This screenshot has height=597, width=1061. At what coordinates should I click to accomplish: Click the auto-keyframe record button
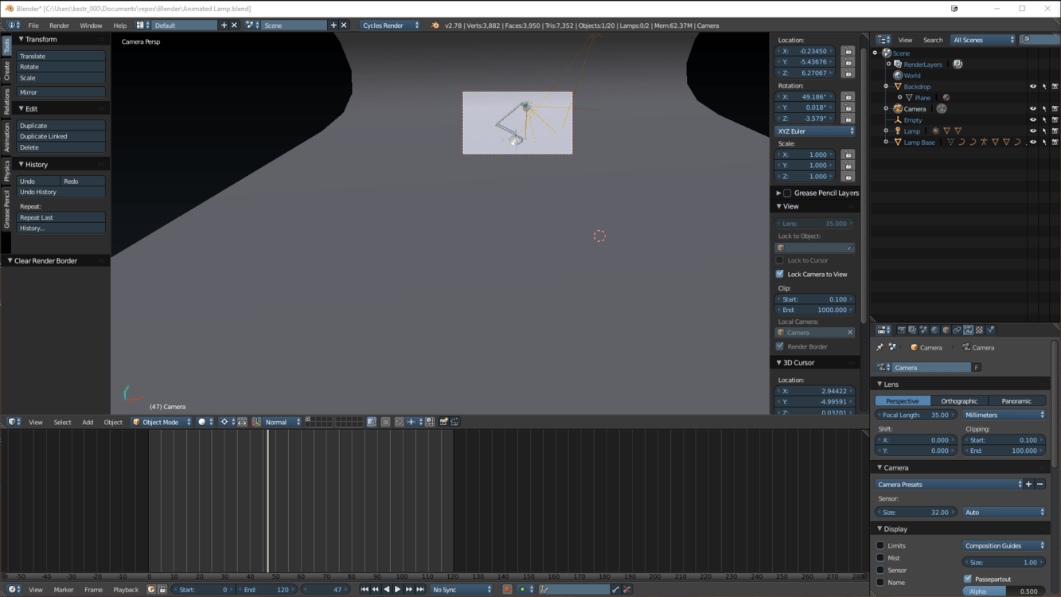[x=507, y=590]
